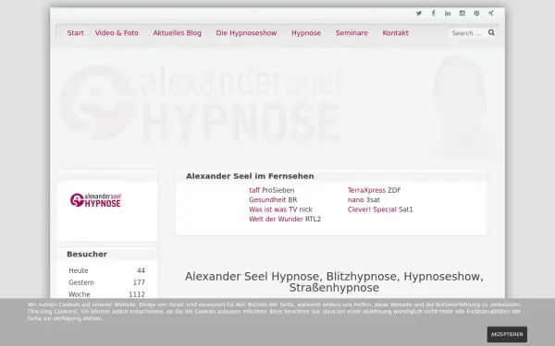
Task: Click the Alexander Seel Hypnose, Blitzhypnose headline
Action: pos(334,282)
